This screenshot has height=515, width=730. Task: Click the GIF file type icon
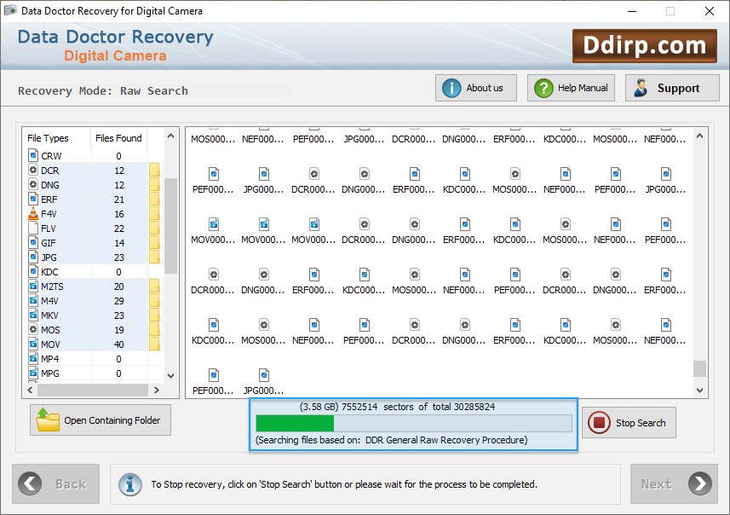(x=33, y=242)
